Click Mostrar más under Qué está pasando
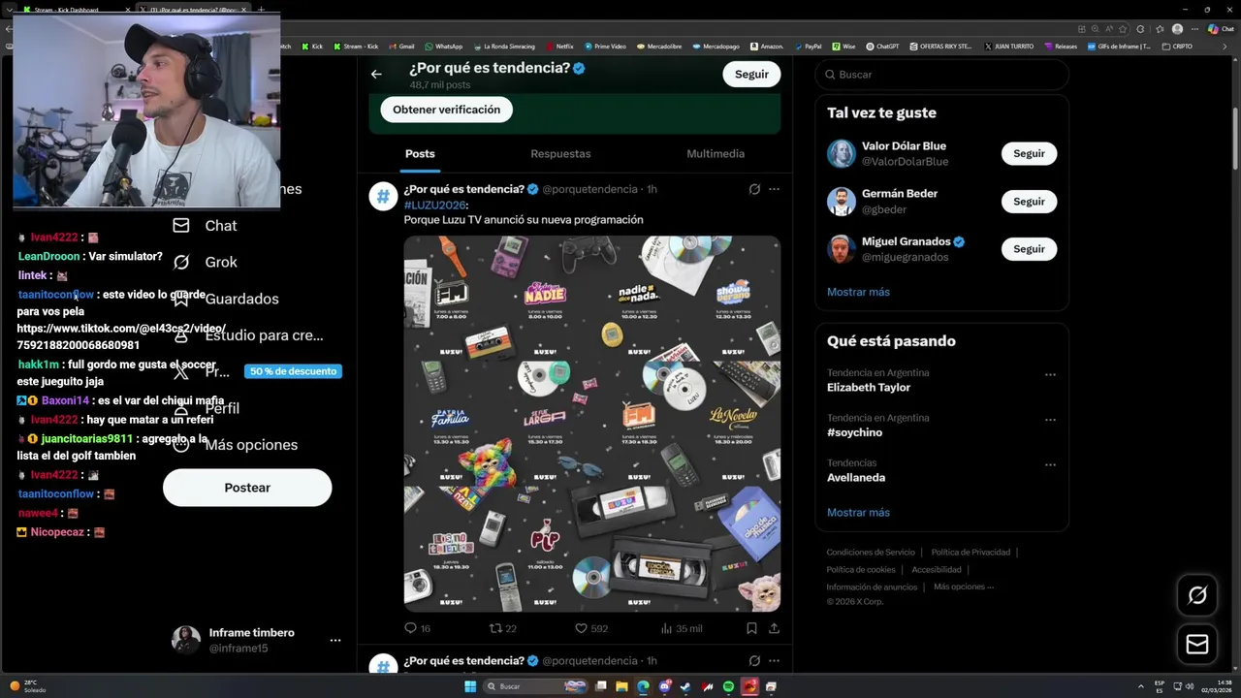Screen dimensions: 1241x698 click(858, 513)
